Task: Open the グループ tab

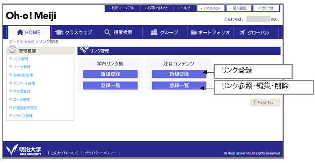Action: point(165,32)
